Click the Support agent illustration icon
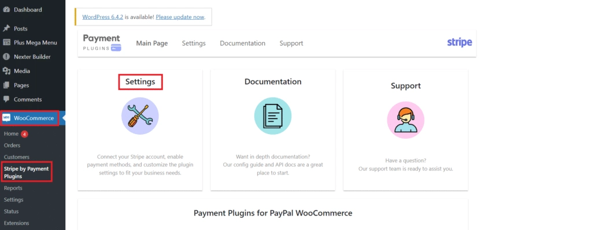592x230 pixels. [406, 120]
